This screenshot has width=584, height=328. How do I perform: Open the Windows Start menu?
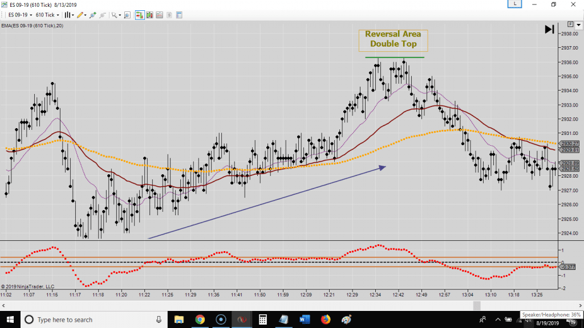[10, 319]
